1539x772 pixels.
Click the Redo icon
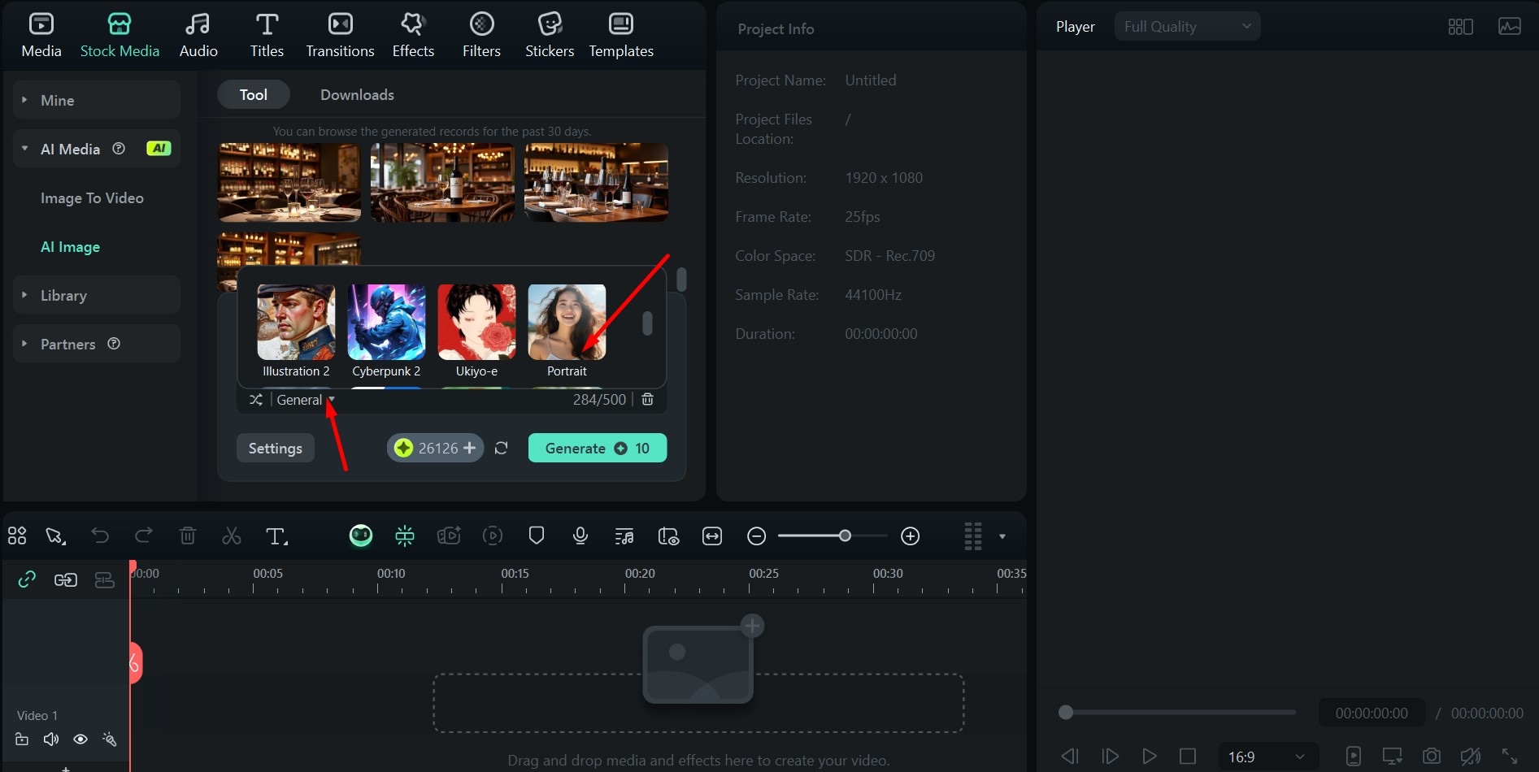[144, 536]
